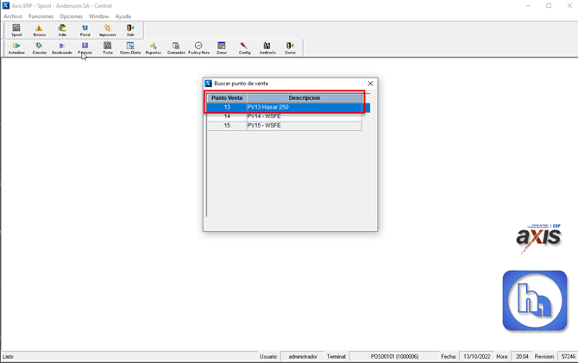
Task: Click the Descripcion column header
Action: [x=304, y=98]
